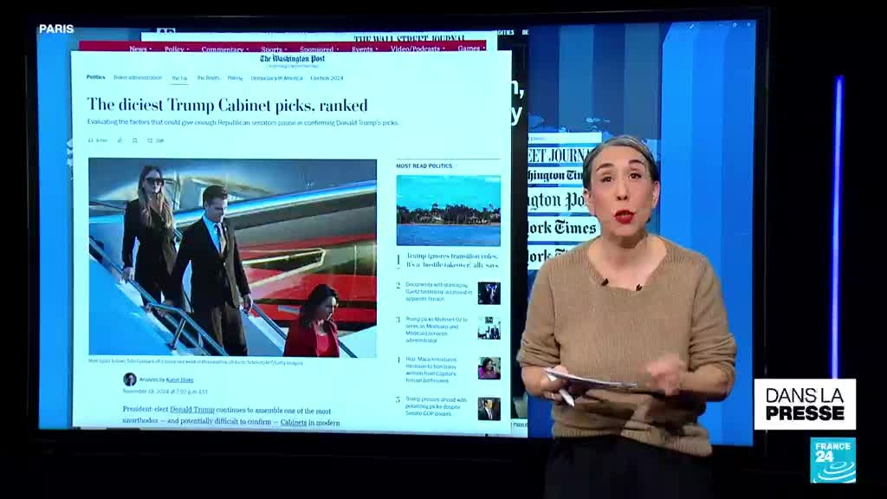Select the Polling tab
The height and width of the screenshot is (499, 887).
point(235,78)
